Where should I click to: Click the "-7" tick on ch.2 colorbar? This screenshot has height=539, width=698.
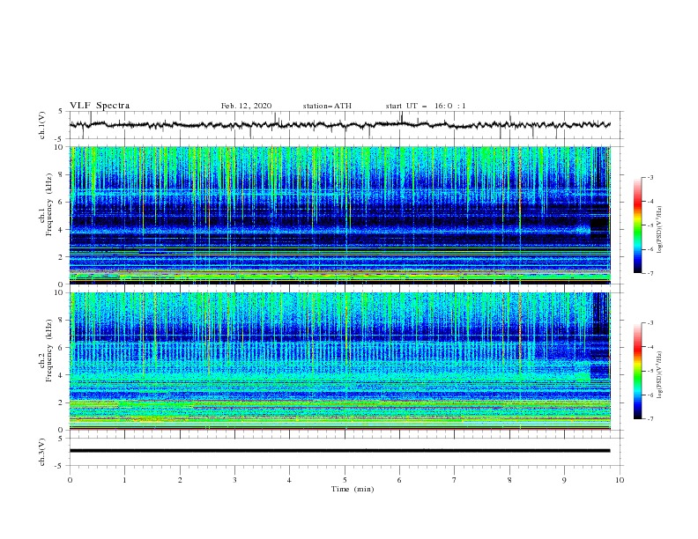(x=650, y=419)
